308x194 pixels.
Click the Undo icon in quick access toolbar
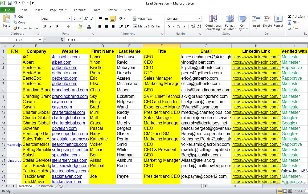pos(15,3)
